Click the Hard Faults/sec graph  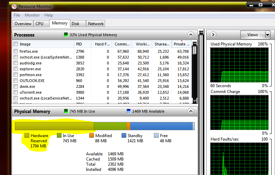(x=240, y=159)
